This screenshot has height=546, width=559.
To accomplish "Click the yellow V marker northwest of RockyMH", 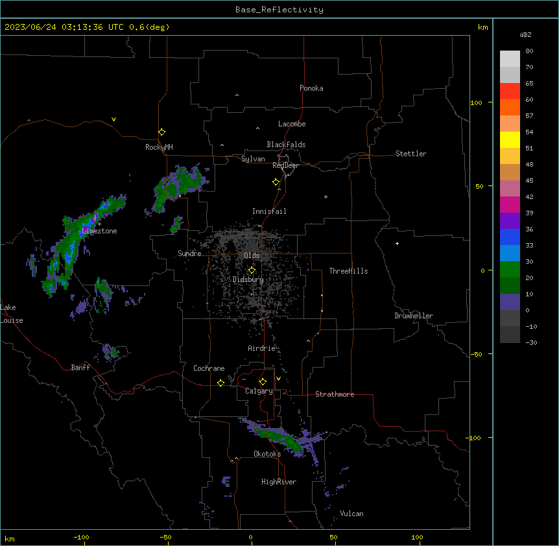I will 113,119.
